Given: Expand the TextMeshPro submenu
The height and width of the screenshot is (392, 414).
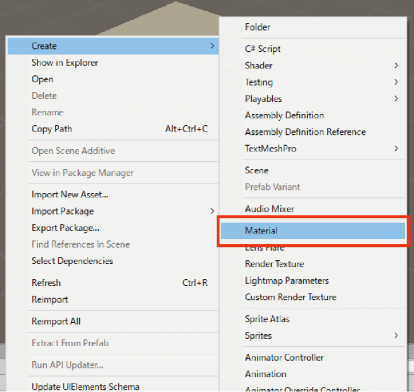Looking at the screenshot, I should coord(270,149).
